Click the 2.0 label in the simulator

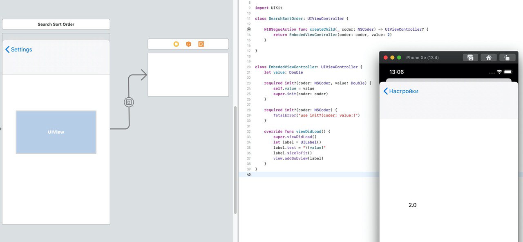(412, 205)
